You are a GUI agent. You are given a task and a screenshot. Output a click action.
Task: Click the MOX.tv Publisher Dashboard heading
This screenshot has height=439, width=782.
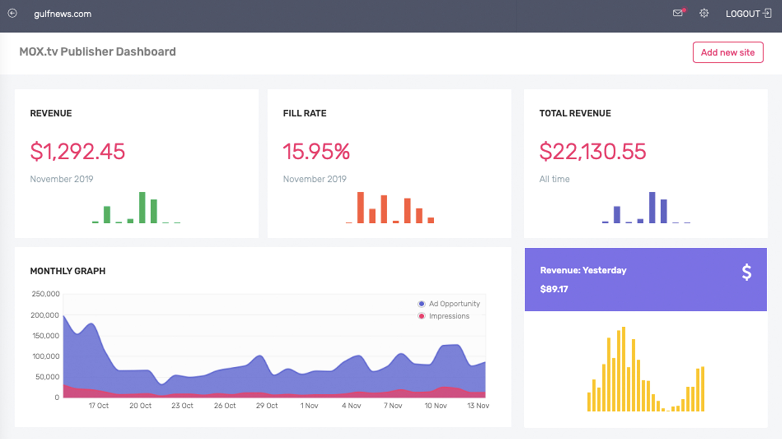[97, 52]
